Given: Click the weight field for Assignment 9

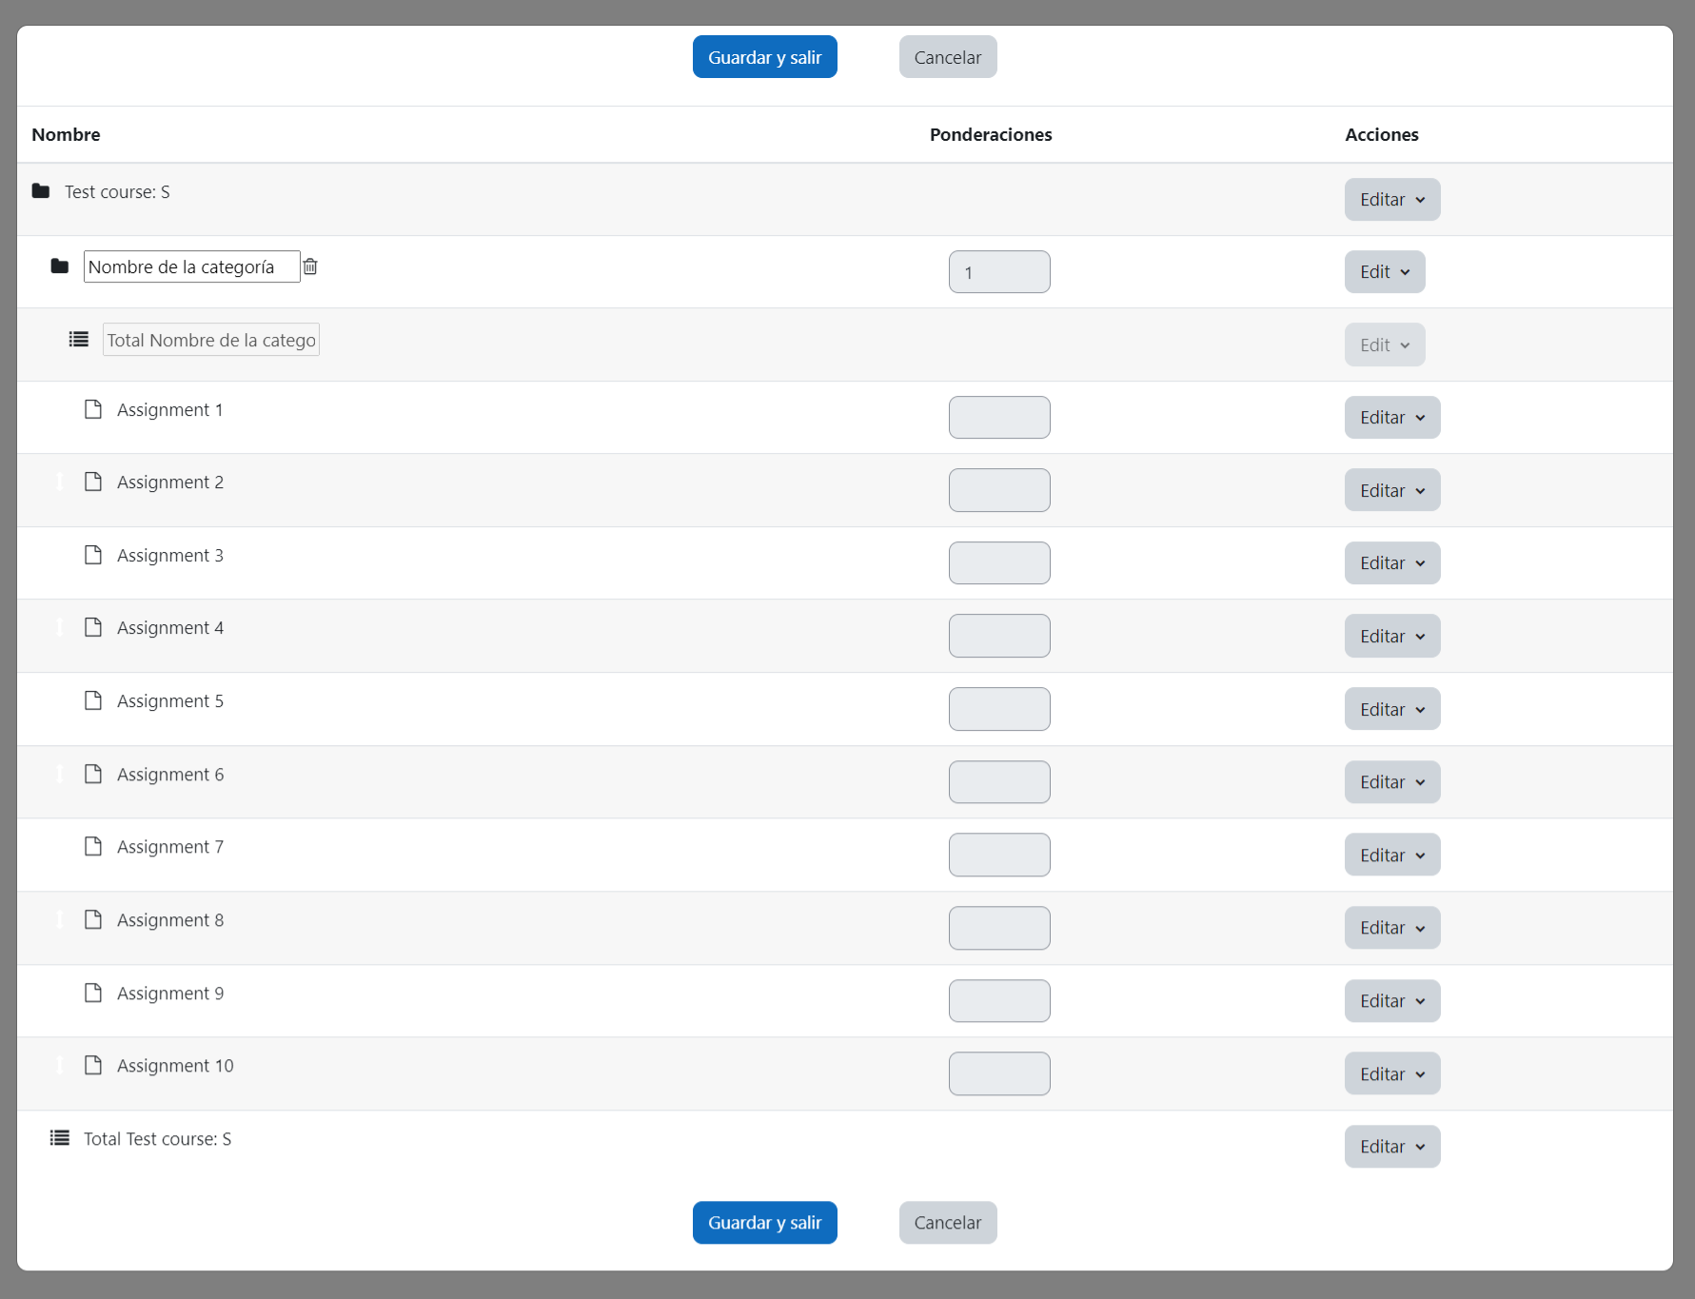Looking at the screenshot, I should (999, 1001).
